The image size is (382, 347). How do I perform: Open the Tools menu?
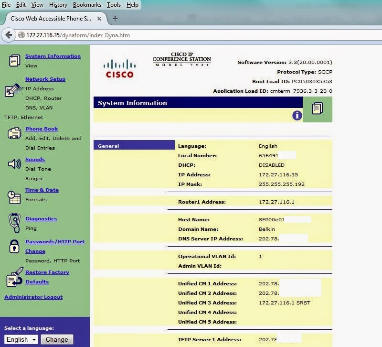click(114, 5)
